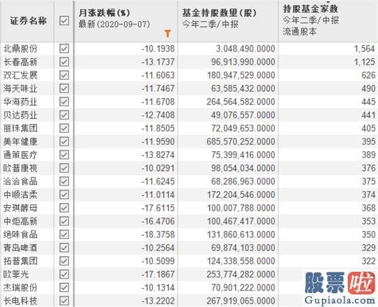Image resolution: width=378 pixels, height=307 pixels.
Task: Select the stock name 美年健康
Action: click(x=20, y=142)
